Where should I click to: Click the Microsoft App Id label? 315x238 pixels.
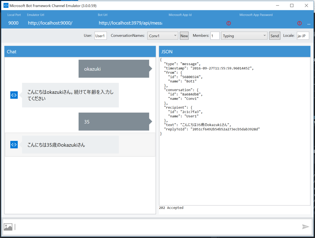click(x=180, y=15)
